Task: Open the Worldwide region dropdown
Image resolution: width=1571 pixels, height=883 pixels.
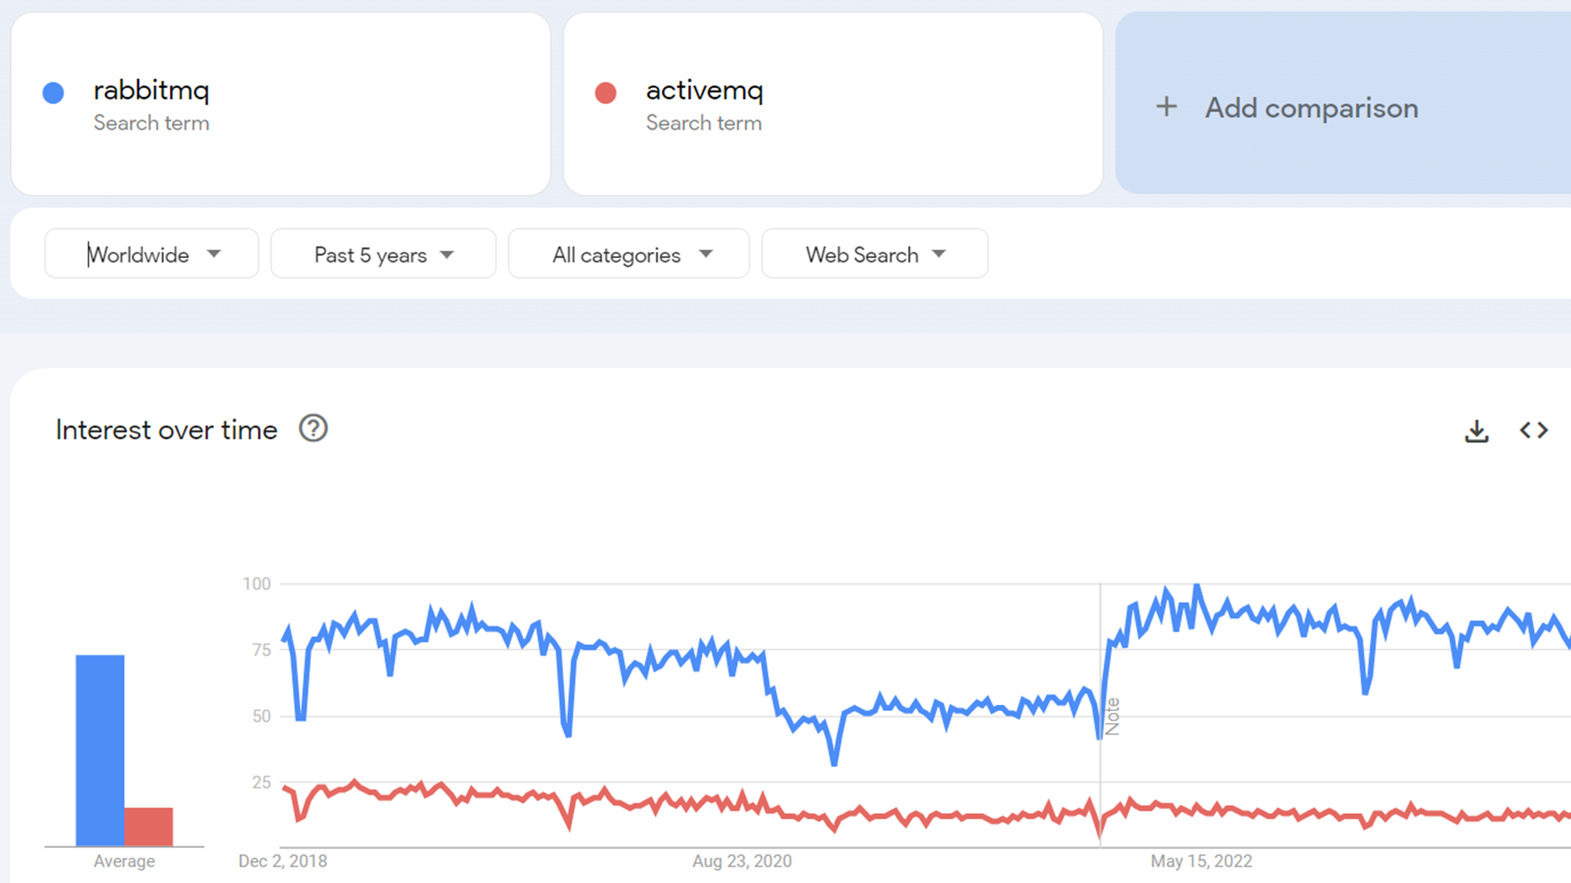Action: pyautogui.click(x=152, y=254)
